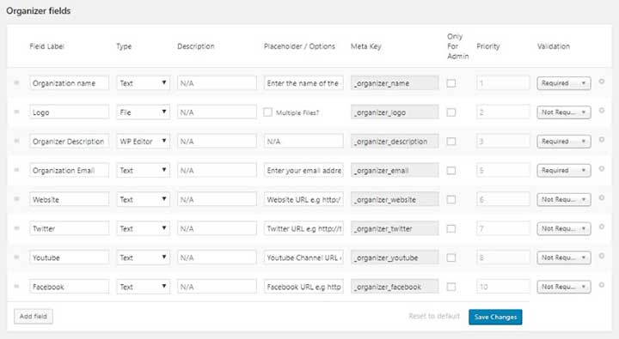619x339 pixels.
Task: Toggle Only For Admin for Organization Email
Action: point(451,170)
